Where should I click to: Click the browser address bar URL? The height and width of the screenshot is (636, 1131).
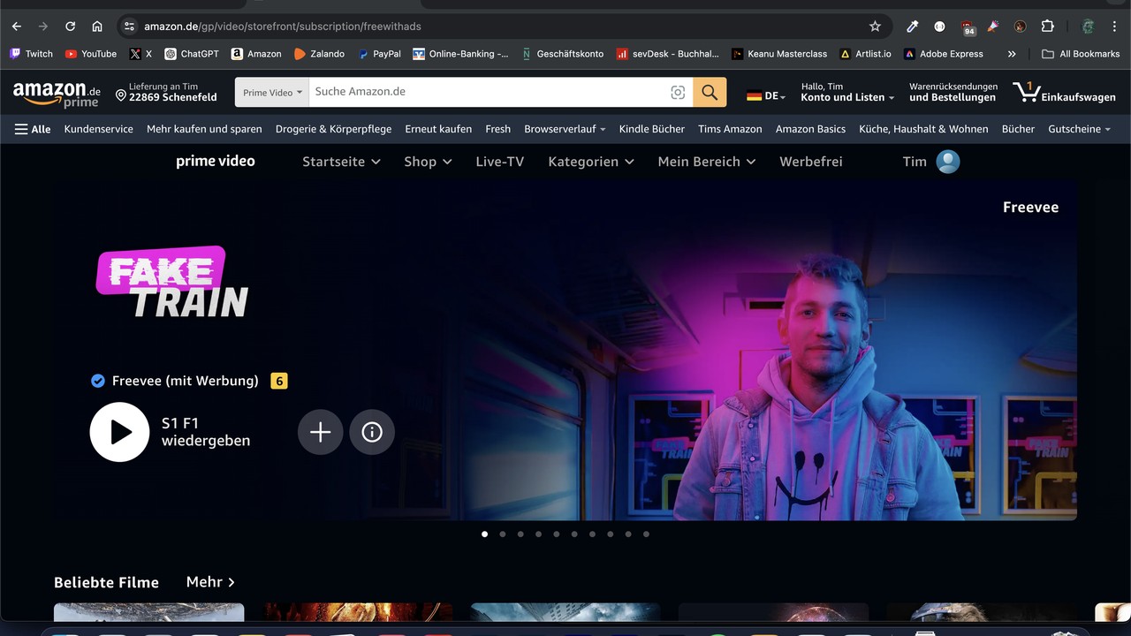[x=283, y=26]
